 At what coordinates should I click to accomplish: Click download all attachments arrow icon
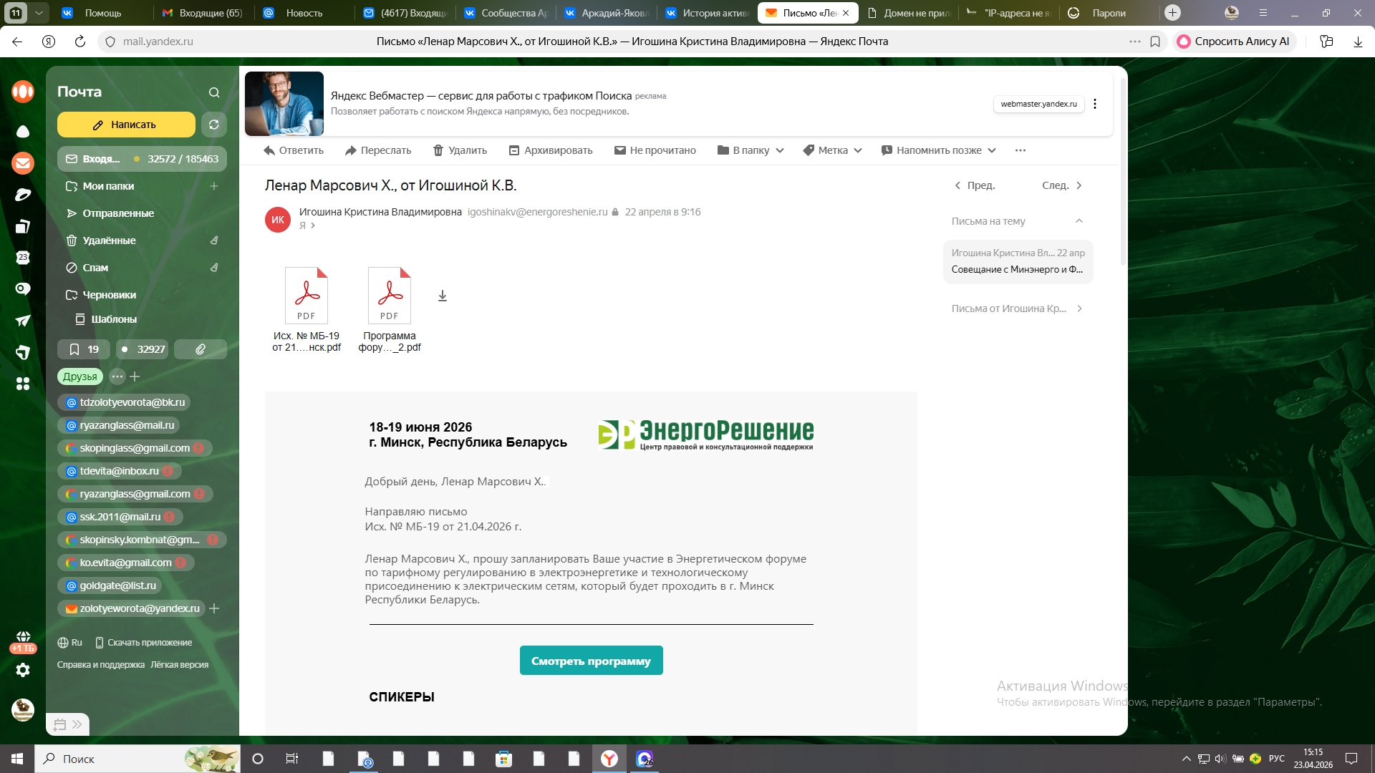point(443,296)
